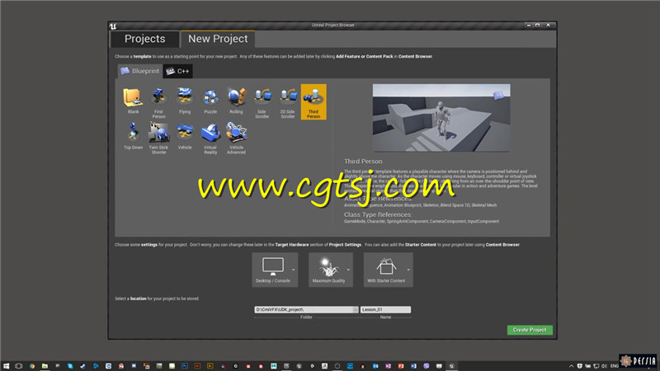Select the Third Person template
Screen dimensions: 660x371
tap(313, 101)
